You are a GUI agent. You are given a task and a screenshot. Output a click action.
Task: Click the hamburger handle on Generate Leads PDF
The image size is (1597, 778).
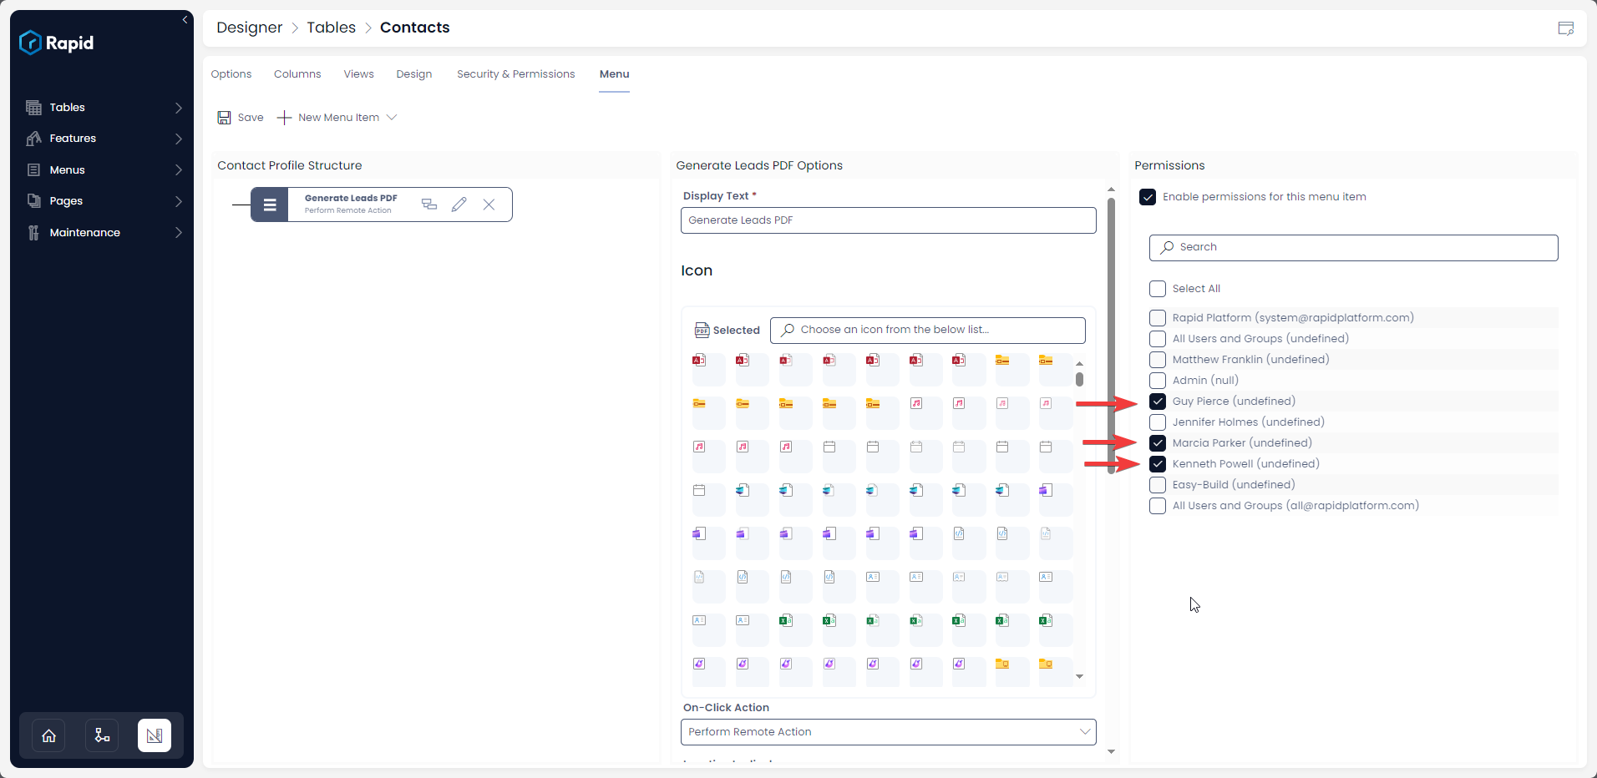click(269, 204)
